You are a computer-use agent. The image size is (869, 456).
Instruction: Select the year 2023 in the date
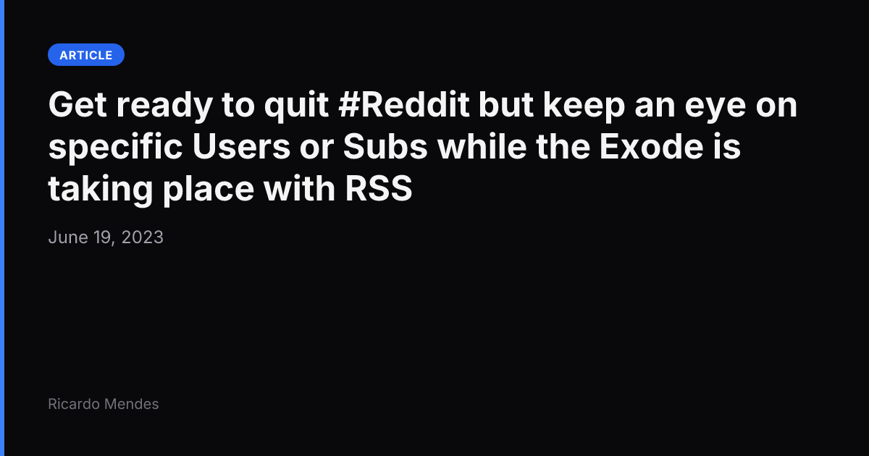[x=143, y=237]
